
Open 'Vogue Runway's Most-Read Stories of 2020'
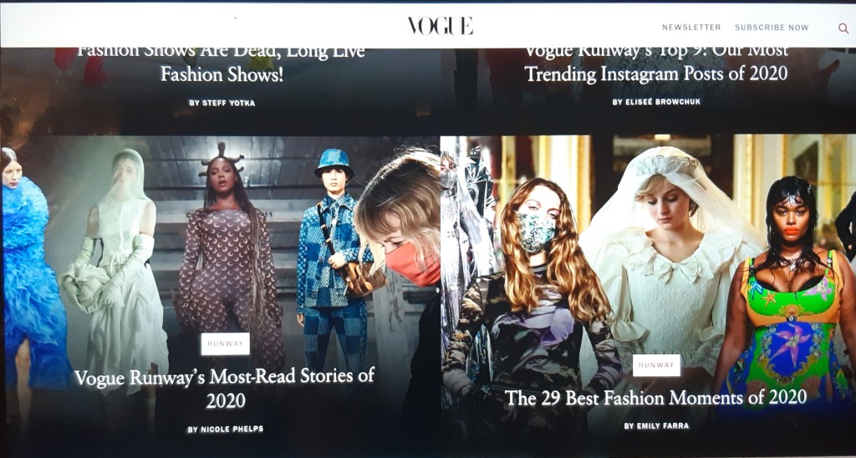pos(224,387)
